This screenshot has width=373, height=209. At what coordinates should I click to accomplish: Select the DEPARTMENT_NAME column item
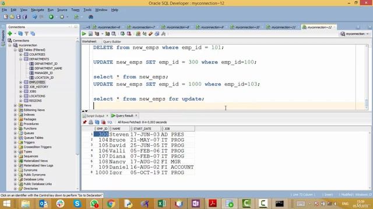coord(48,69)
